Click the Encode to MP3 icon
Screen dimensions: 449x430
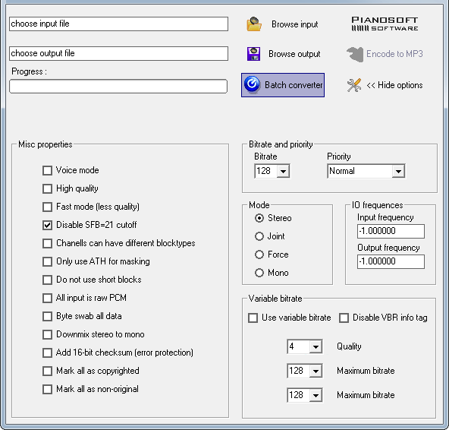tap(355, 54)
